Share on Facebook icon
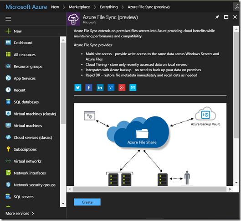 [89, 88]
